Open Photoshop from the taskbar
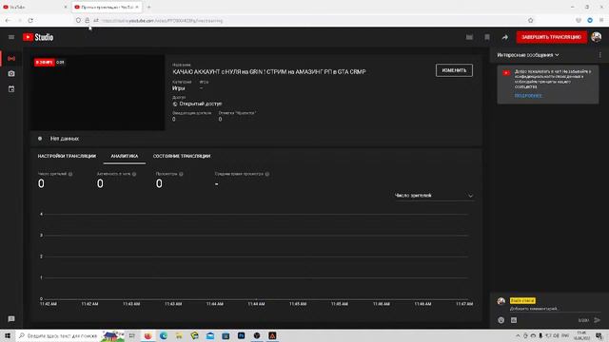Viewport: 609px width, 342px height. pyautogui.click(x=241, y=335)
